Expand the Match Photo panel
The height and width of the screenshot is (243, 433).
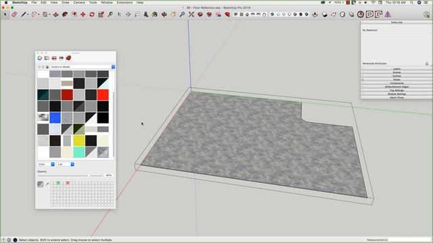tap(396, 97)
